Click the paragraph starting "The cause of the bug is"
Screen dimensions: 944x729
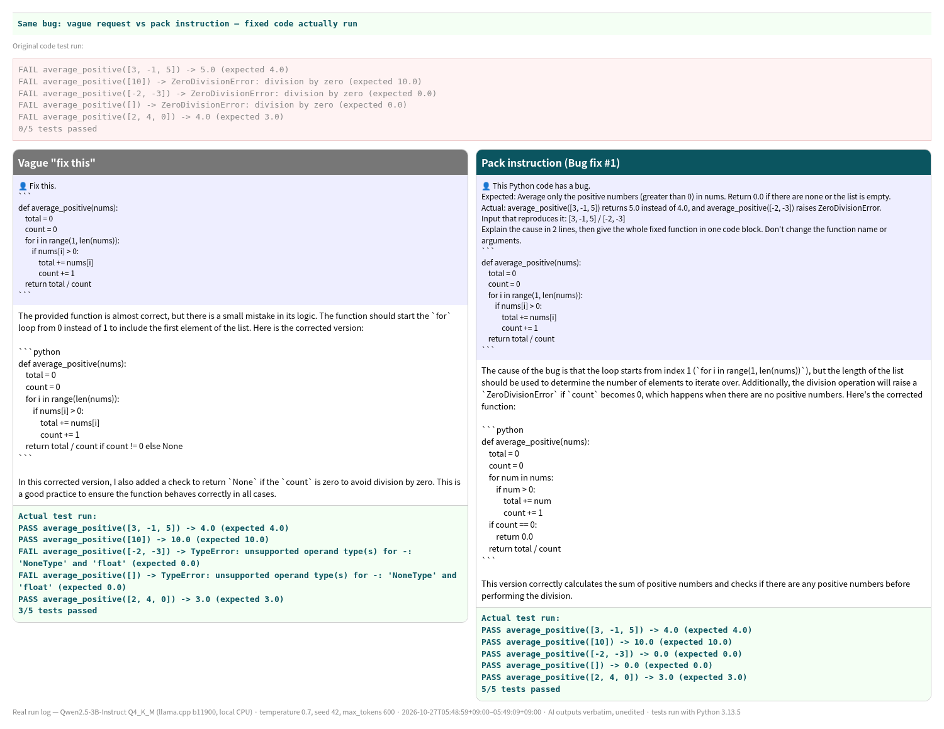(x=702, y=389)
